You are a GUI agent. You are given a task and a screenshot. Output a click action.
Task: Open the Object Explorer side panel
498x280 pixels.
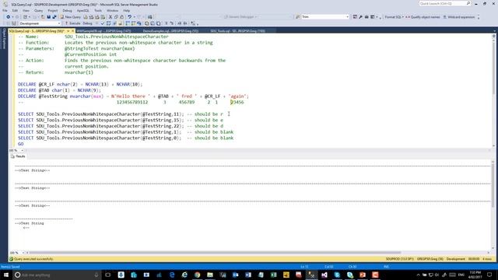4,39
